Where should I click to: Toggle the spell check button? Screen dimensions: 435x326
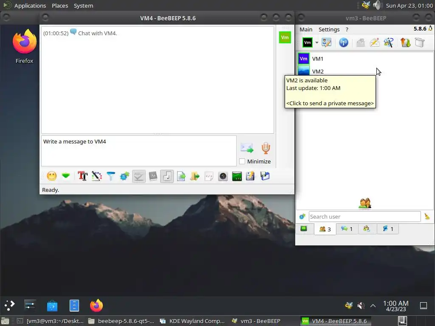tap(139, 176)
